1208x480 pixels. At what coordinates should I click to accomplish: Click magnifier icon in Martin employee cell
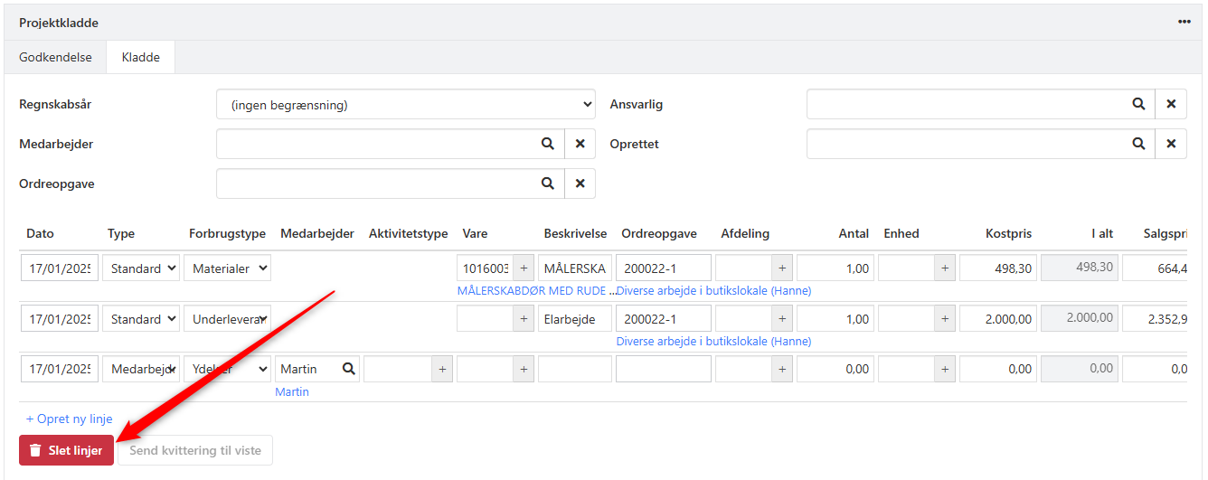click(x=348, y=369)
